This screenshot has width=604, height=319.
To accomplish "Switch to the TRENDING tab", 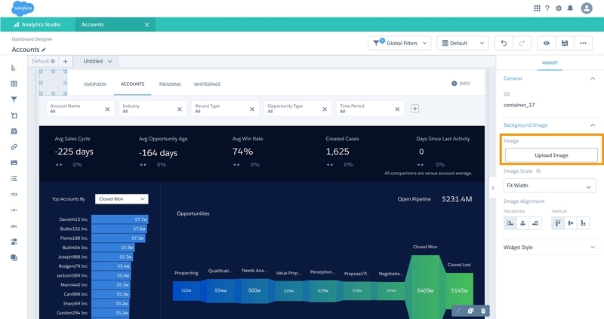I will [x=169, y=84].
